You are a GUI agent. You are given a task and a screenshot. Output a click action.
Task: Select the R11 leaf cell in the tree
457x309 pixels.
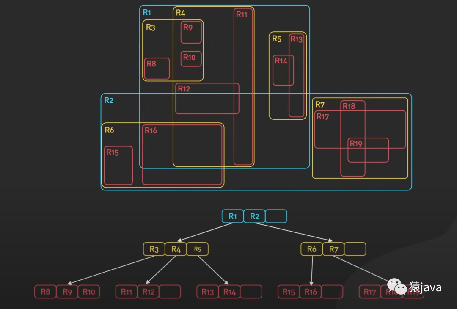coord(127,292)
